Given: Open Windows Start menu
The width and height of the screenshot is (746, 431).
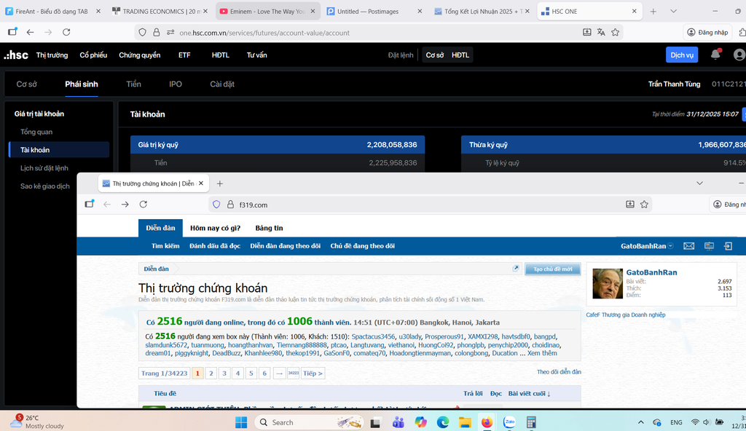Looking at the screenshot, I should [241, 422].
